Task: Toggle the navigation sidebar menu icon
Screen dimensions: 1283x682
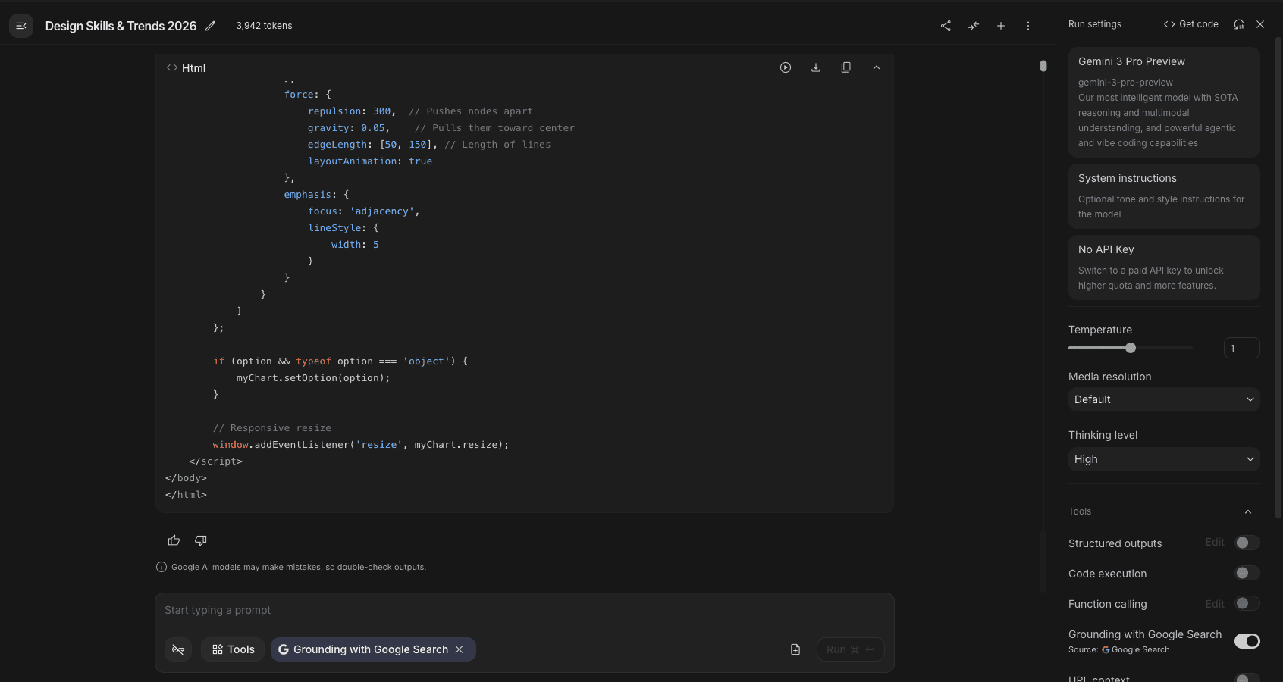Action: click(21, 26)
